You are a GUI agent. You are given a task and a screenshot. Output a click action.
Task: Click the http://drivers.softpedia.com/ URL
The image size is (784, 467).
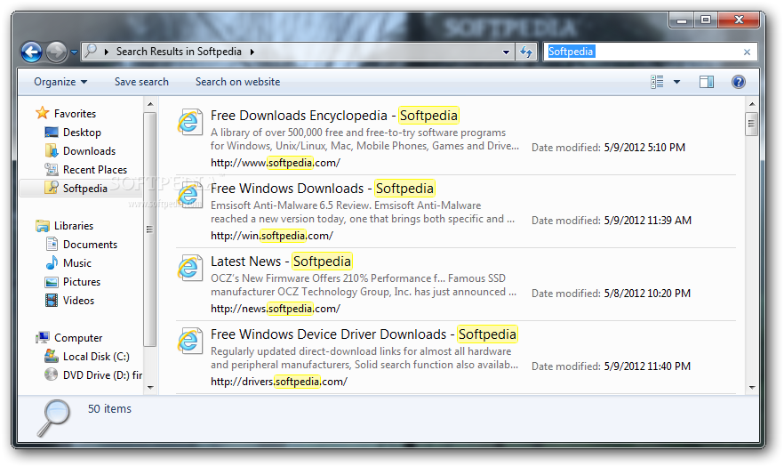[x=278, y=382]
